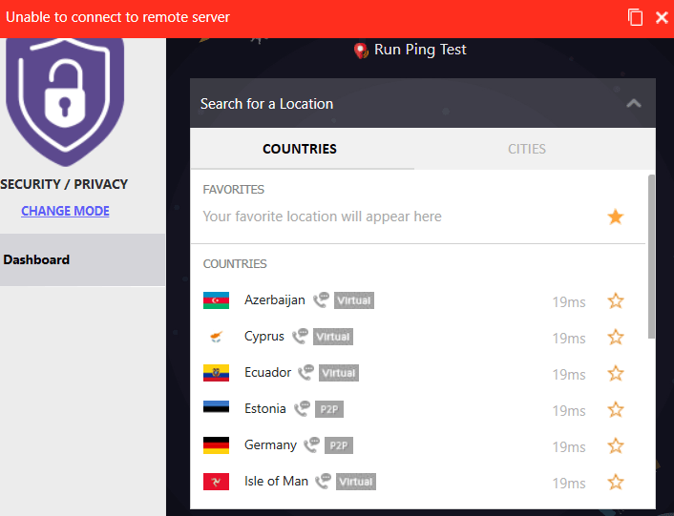Click the Estonia flag icon
Viewport: 674px width, 516px height.
(216, 407)
